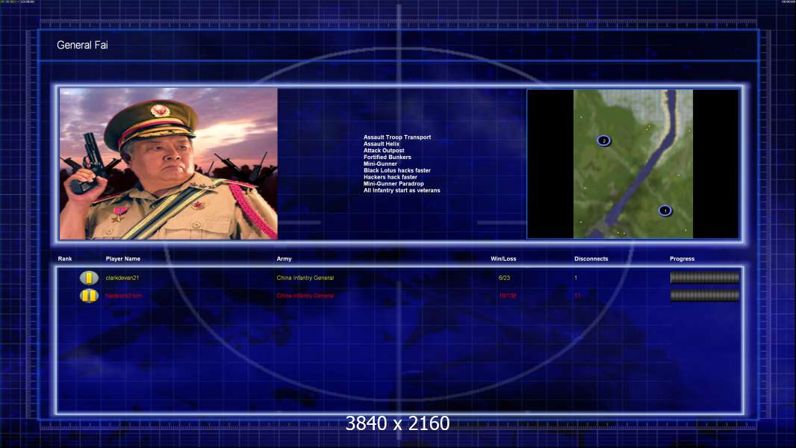This screenshot has height=448, width=796.
Task: Click the red player's win/loss value
Action: (508, 296)
